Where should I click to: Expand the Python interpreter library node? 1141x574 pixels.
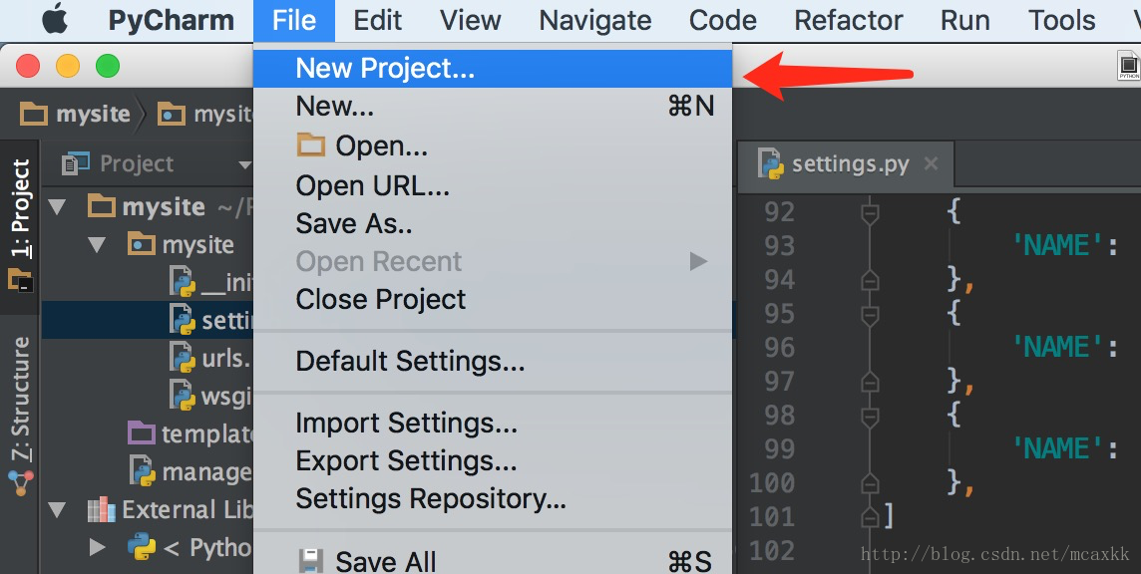point(97,547)
